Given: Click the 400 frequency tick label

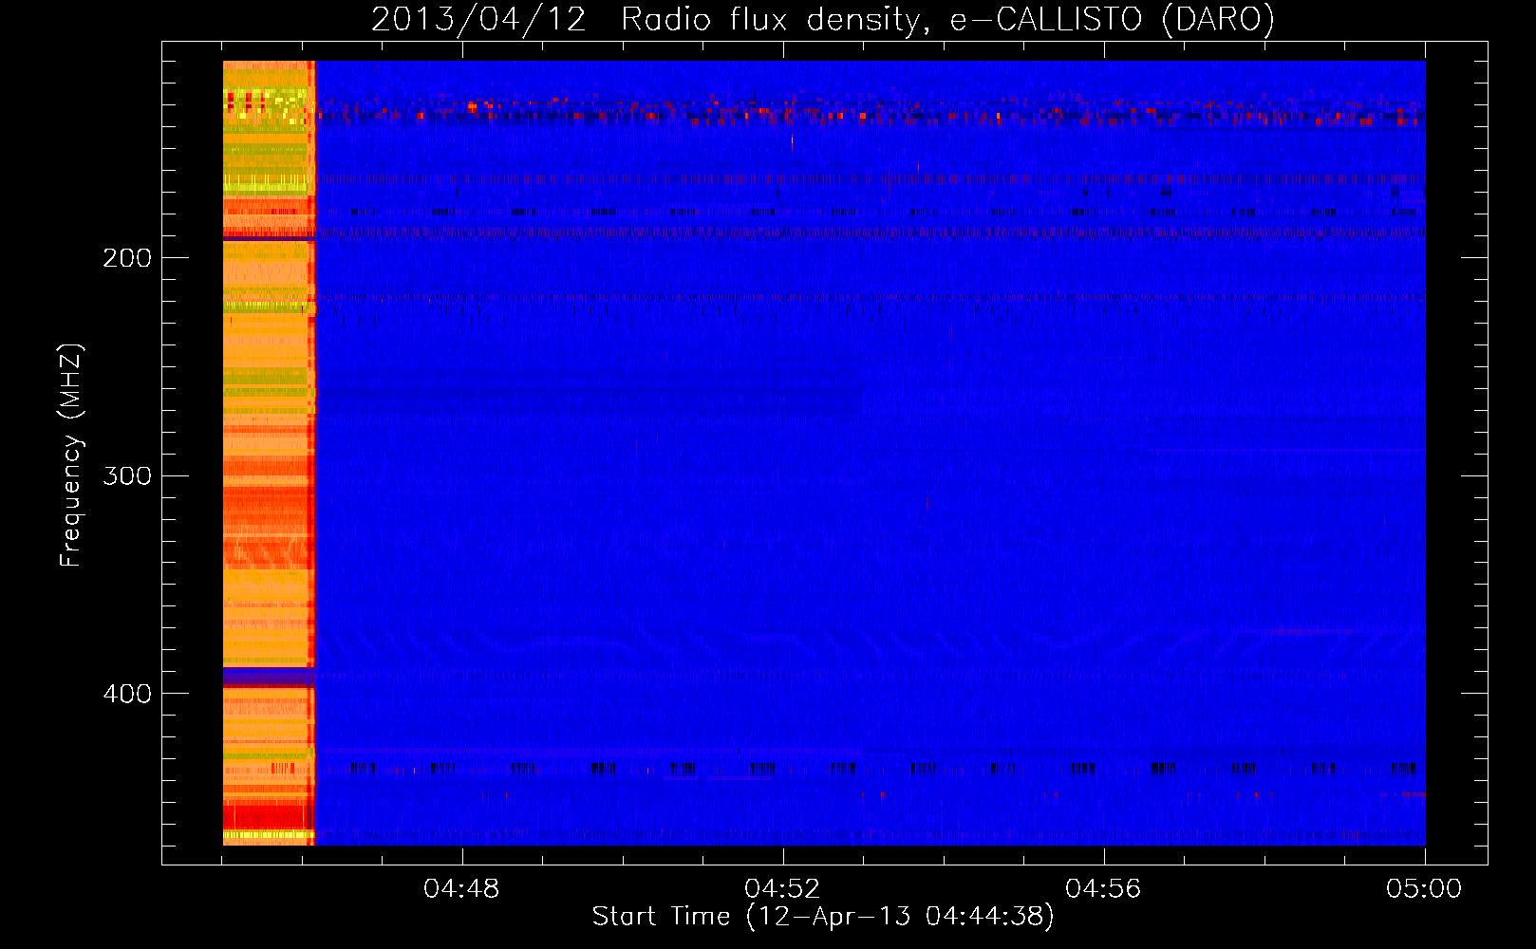Looking at the screenshot, I should (x=127, y=694).
